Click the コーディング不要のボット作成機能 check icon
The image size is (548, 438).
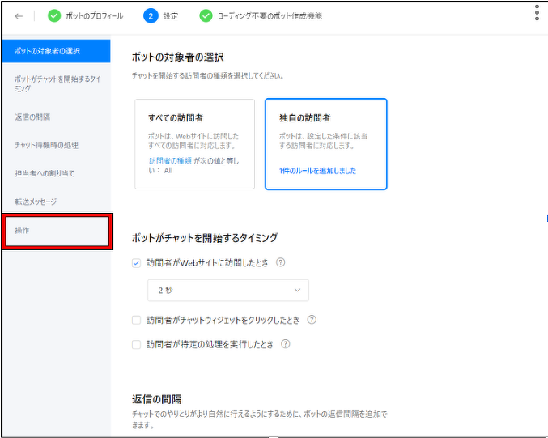206,16
